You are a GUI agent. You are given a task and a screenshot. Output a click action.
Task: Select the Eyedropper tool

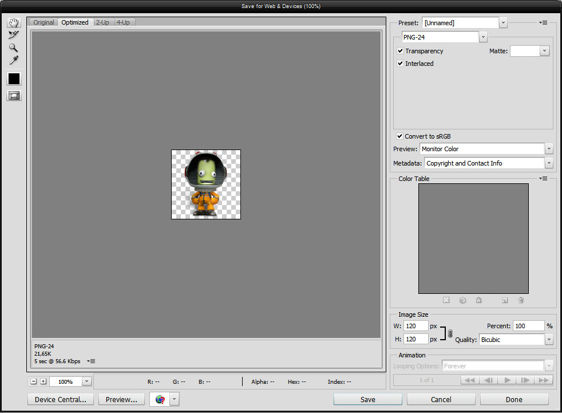tap(14, 60)
